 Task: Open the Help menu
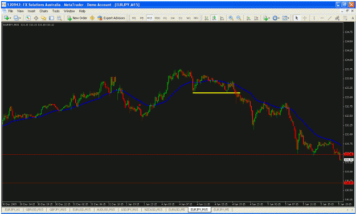[x=82, y=11]
